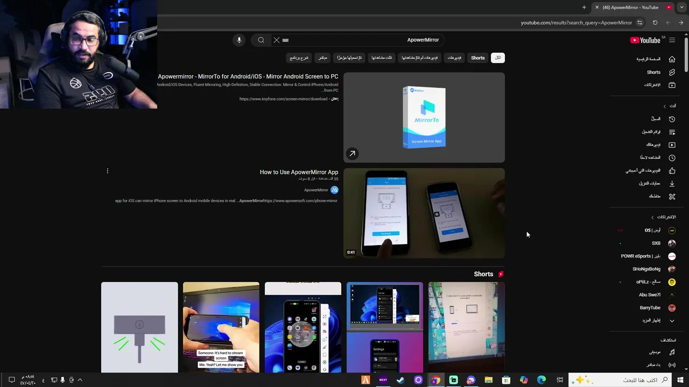Open 'How to Use ApowerMirror App' title
689x387 pixels.
pyautogui.click(x=299, y=172)
